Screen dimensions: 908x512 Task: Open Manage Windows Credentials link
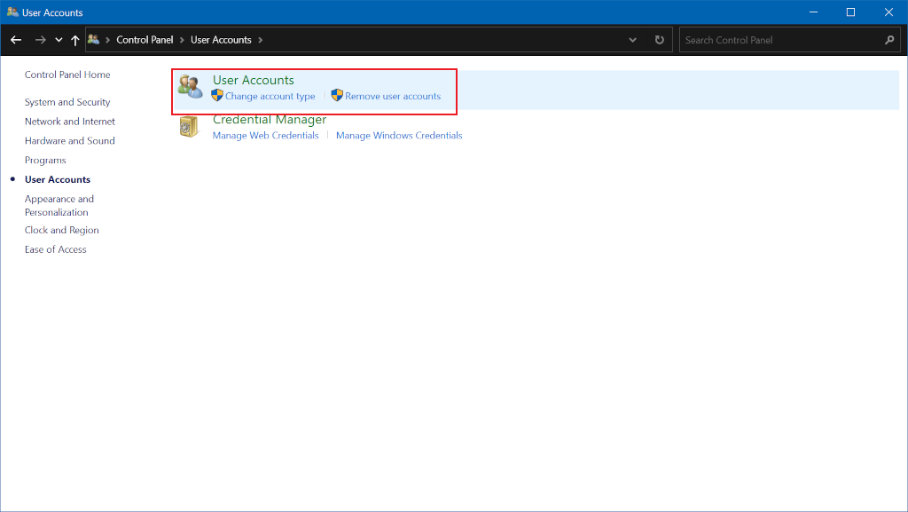click(399, 136)
